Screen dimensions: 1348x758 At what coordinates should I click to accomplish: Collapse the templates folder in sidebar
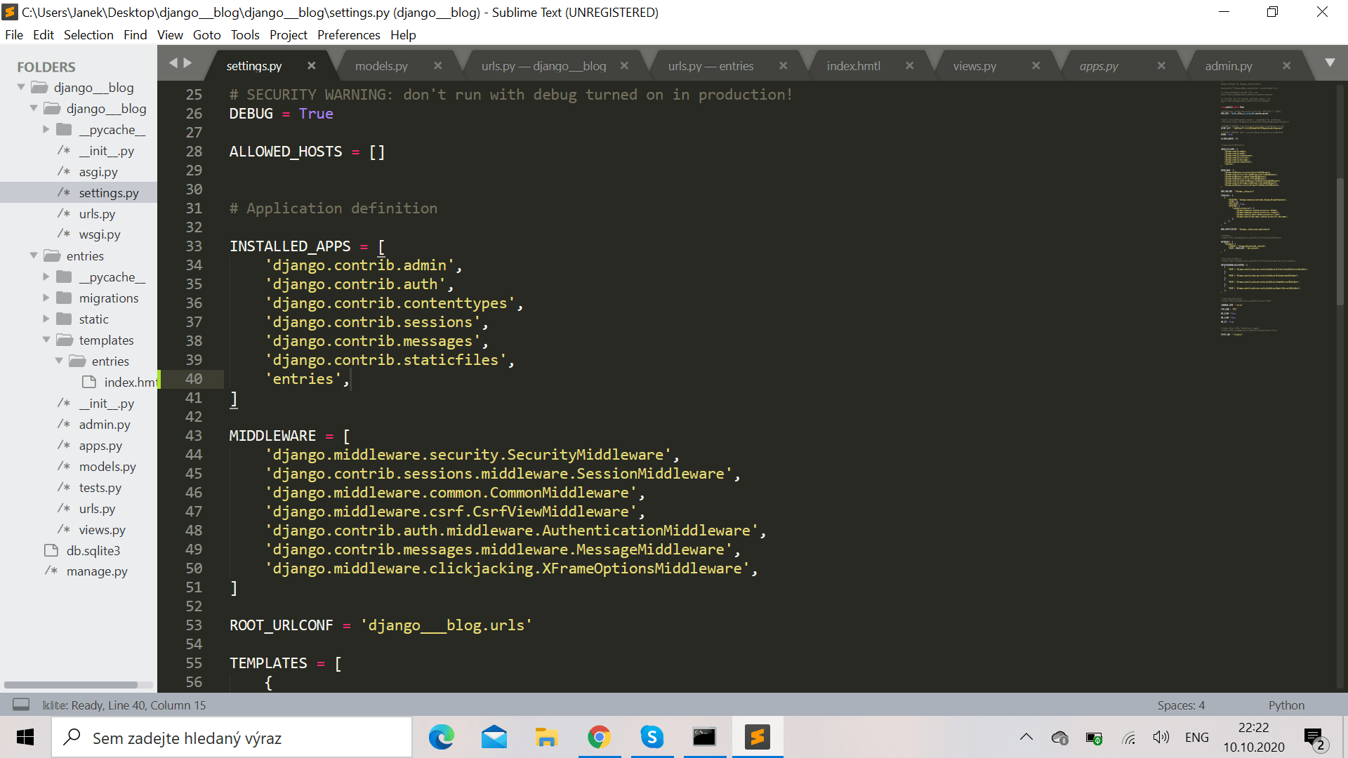pos(46,340)
